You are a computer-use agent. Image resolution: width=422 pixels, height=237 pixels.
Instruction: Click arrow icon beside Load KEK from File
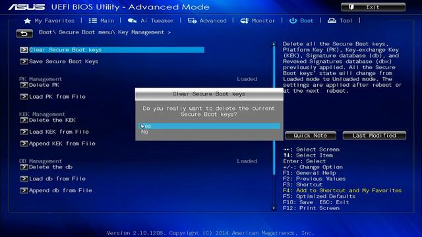tap(24, 132)
